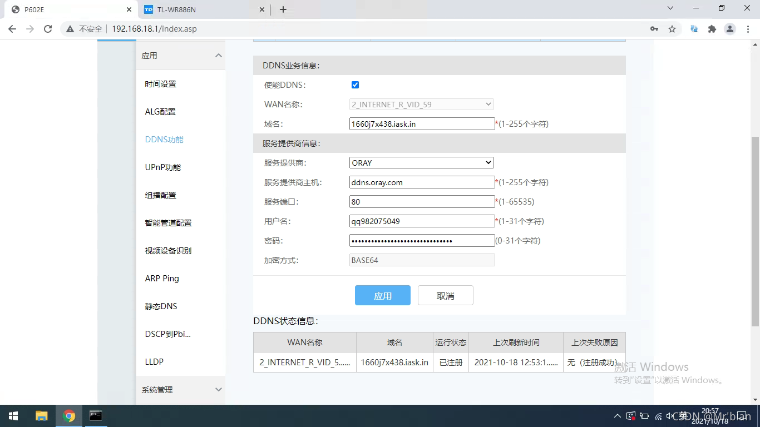Viewport: 760px width, 427px height.
Task: Open the Chrome extensions puzzle icon
Action: 712,29
